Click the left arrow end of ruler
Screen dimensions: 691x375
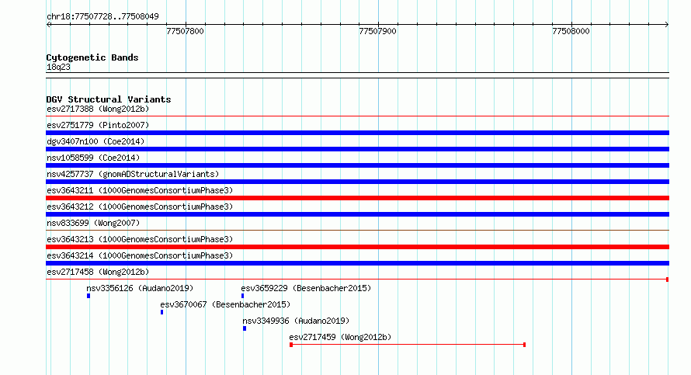click(49, 25)
